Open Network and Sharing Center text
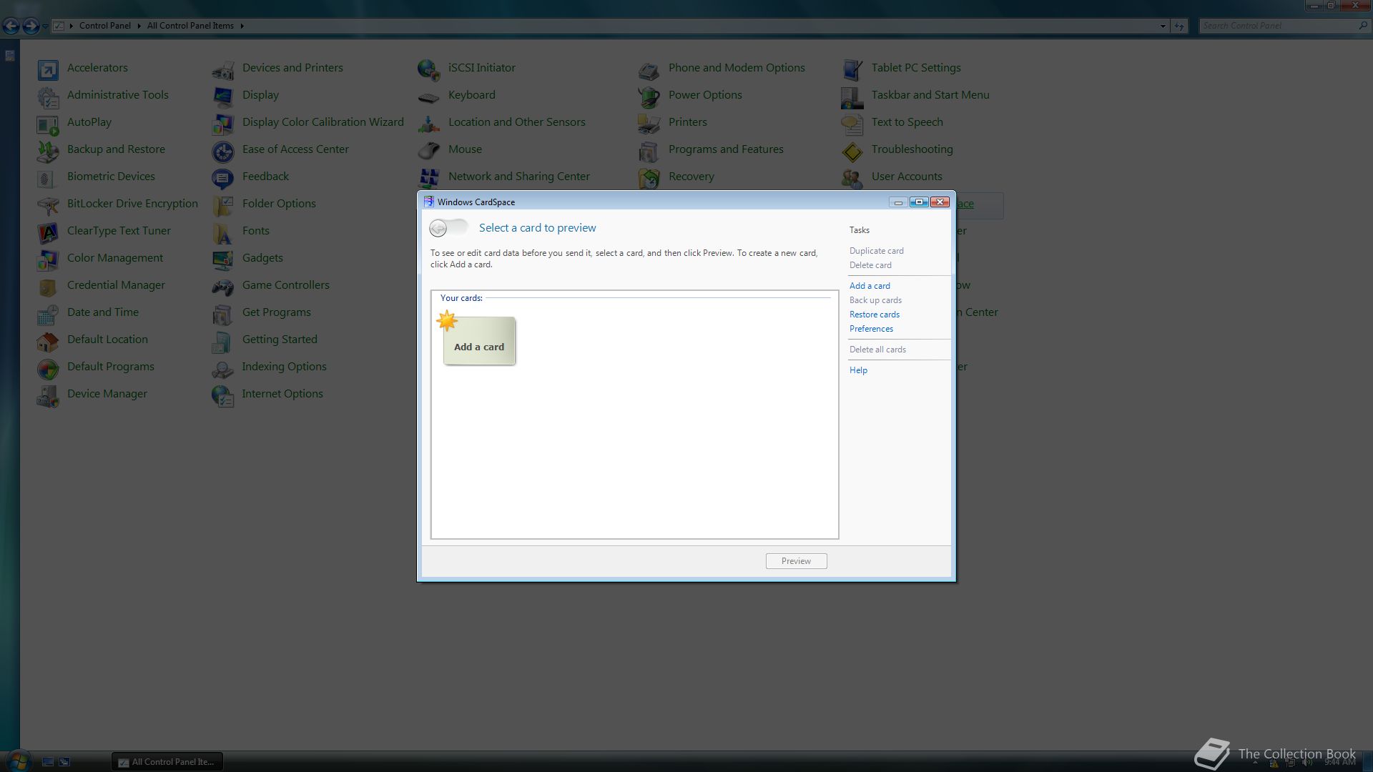The width and height of the screenshot is (1373, 772). pyautogui.click(x=518, y=177)
